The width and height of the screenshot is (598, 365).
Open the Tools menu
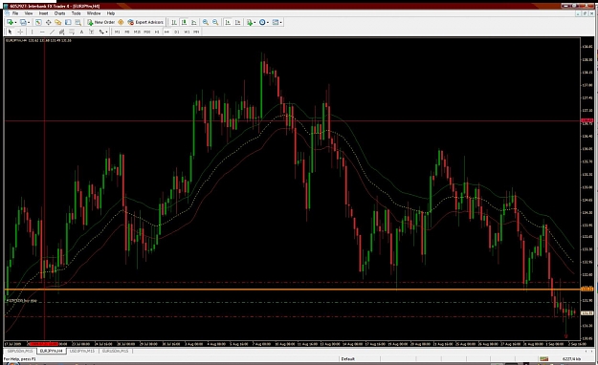click(77, 13)
